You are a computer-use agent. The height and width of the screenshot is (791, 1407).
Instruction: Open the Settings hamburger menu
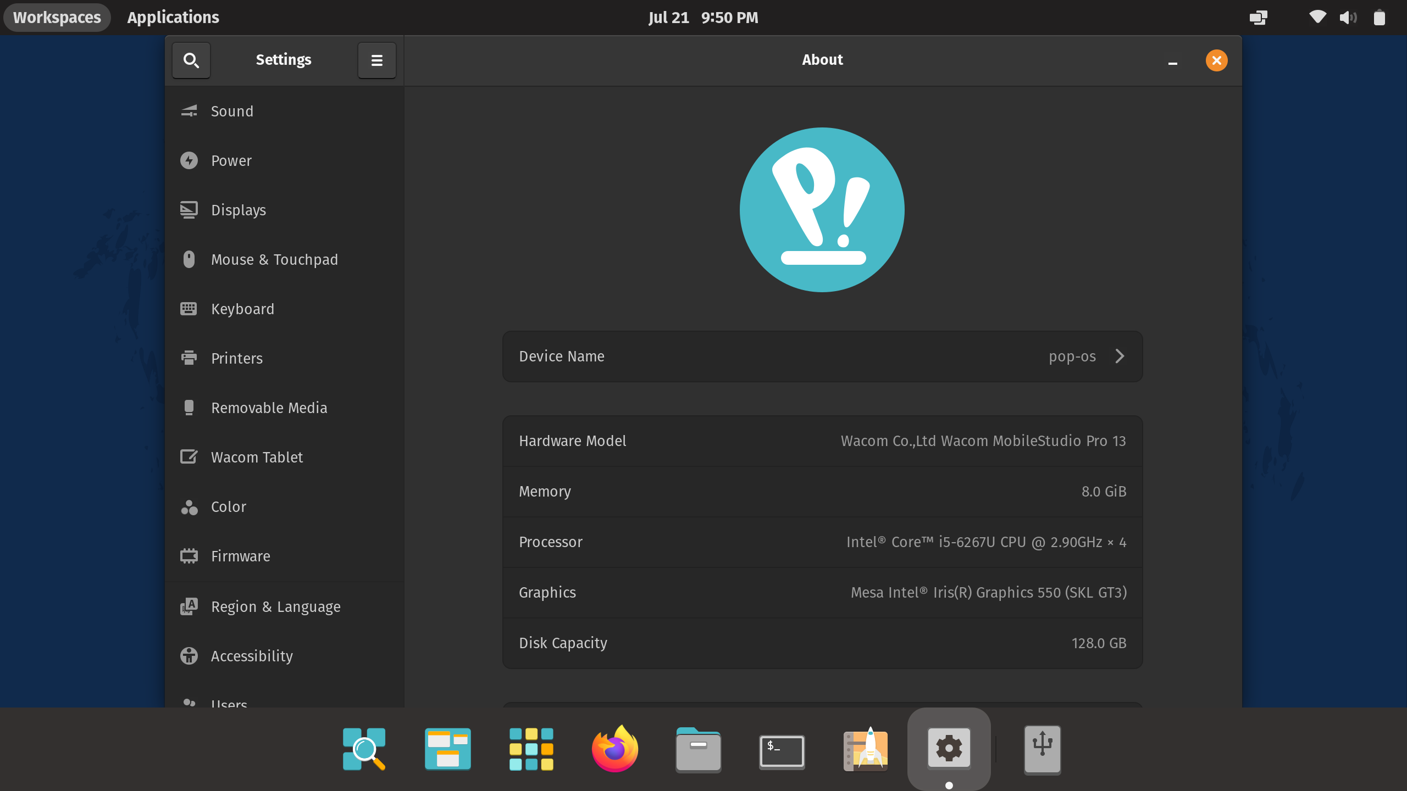(x=376, y=60)
